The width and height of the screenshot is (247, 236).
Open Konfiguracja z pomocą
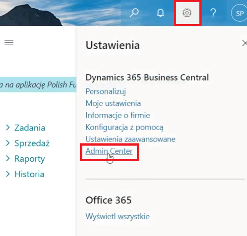click(125, 127)
